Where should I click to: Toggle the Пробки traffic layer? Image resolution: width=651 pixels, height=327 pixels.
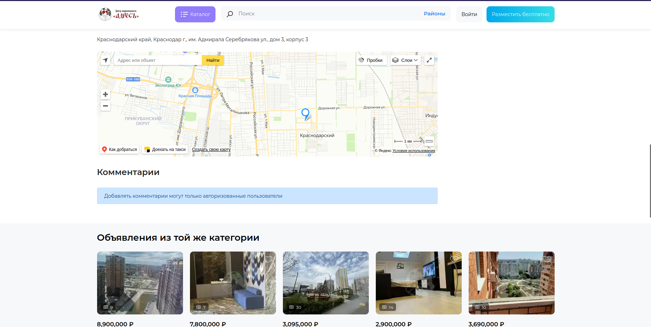pos(371,60)
